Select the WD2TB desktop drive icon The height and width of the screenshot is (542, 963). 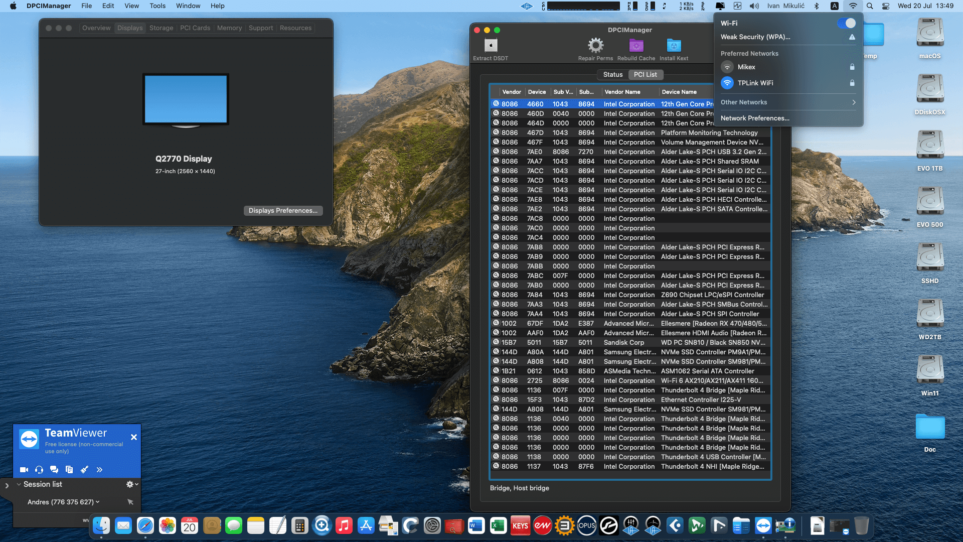point(930,314)
